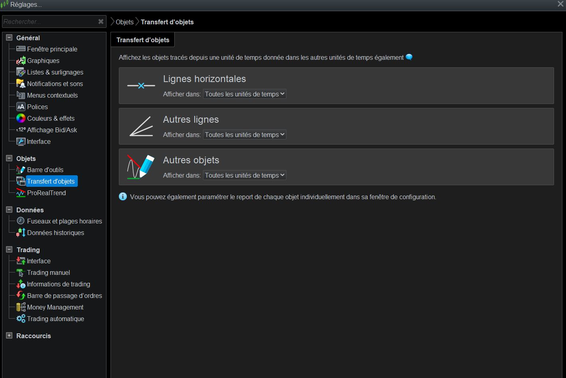
Task: Click the blue help bubble icon
Action: click(x=409, y=57)
